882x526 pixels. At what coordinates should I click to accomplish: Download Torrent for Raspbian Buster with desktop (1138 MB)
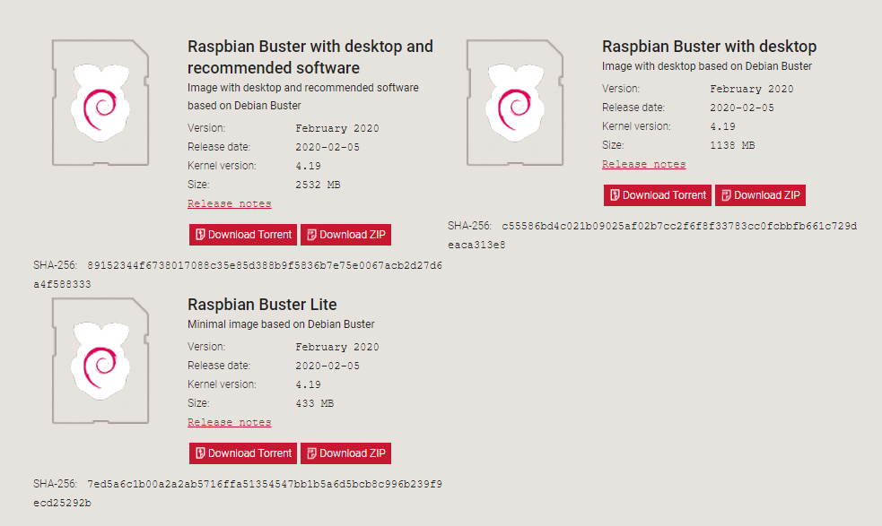click(658, 195)
